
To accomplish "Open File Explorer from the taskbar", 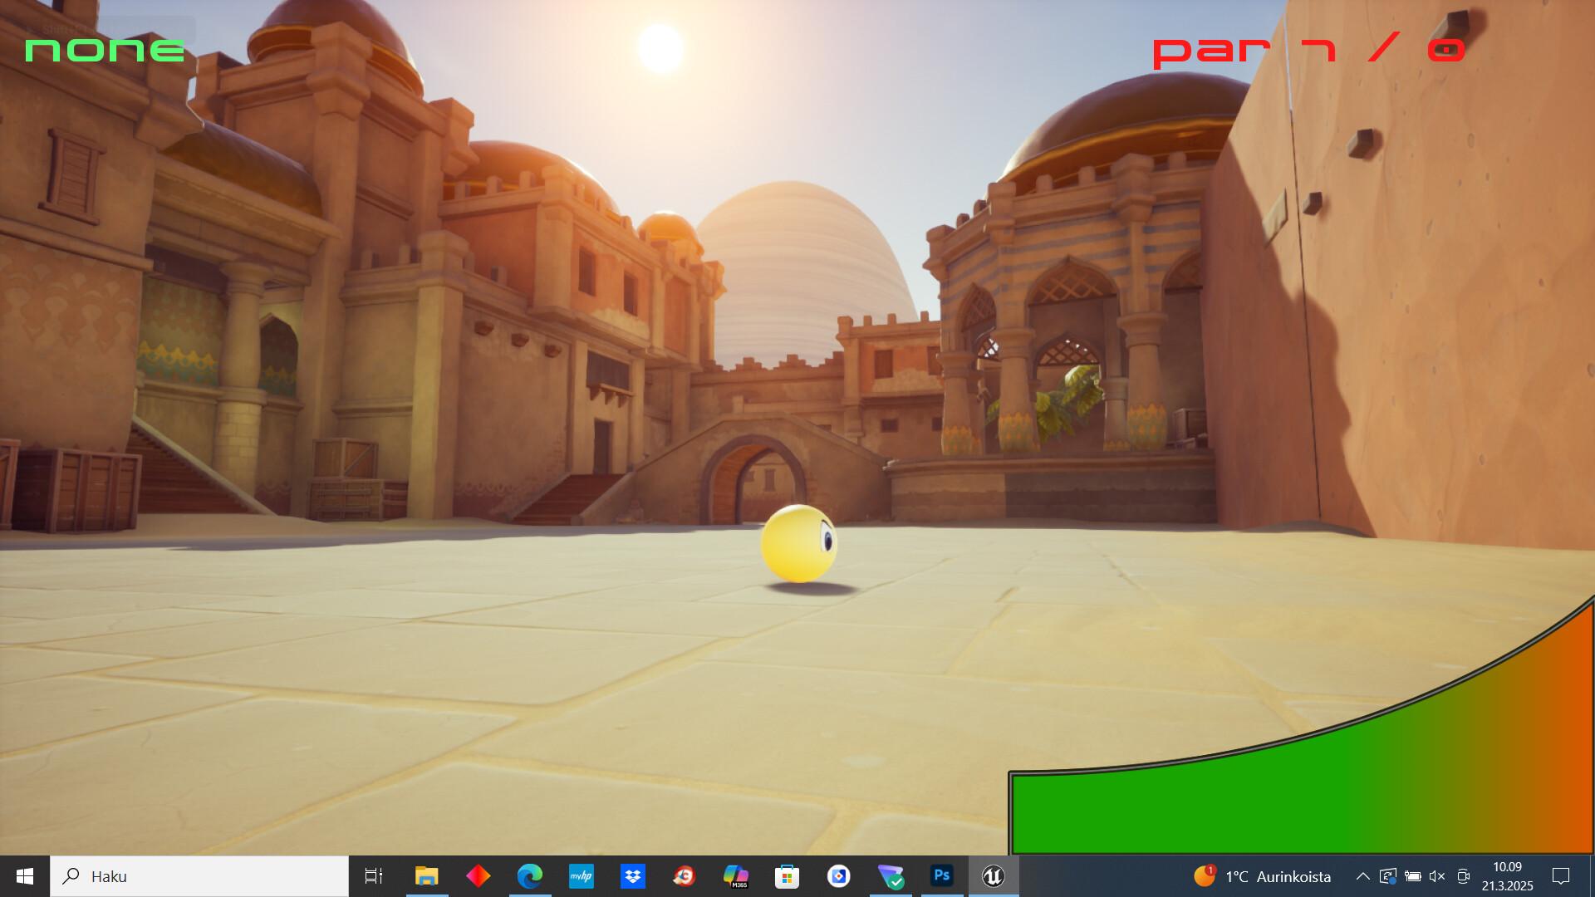I will [x=426, y=876].
